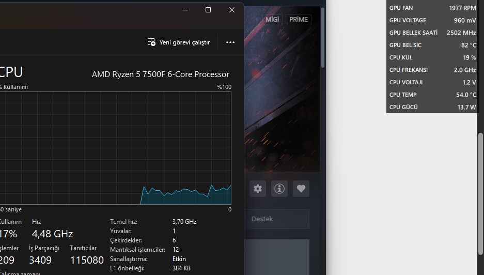Click the 'CPU GÜCÜ' overlay row
This screenshot has width=484, height=275.
tap(432, 107)
